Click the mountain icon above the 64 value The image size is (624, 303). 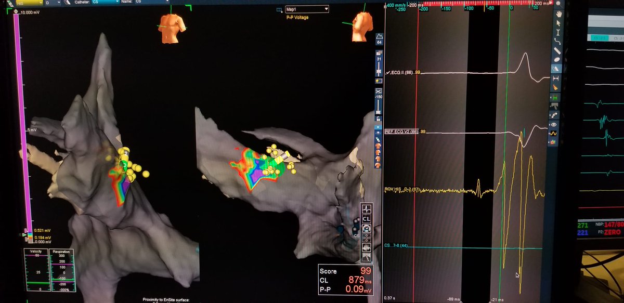pos(379,36)
